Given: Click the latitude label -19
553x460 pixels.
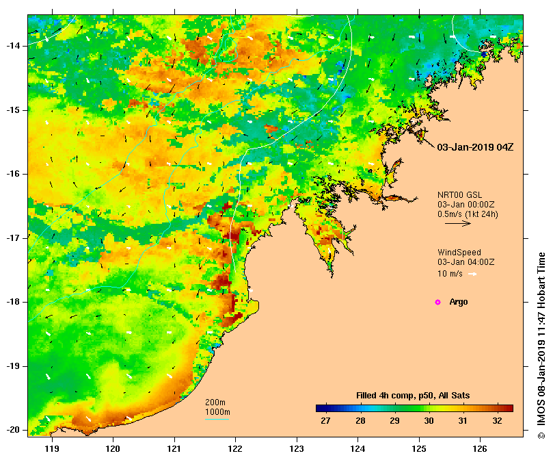Looking at the screenshot, I should tap(12, 366).
